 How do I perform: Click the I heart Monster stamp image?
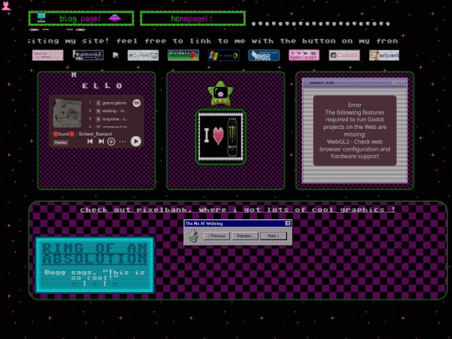[221, 137]
